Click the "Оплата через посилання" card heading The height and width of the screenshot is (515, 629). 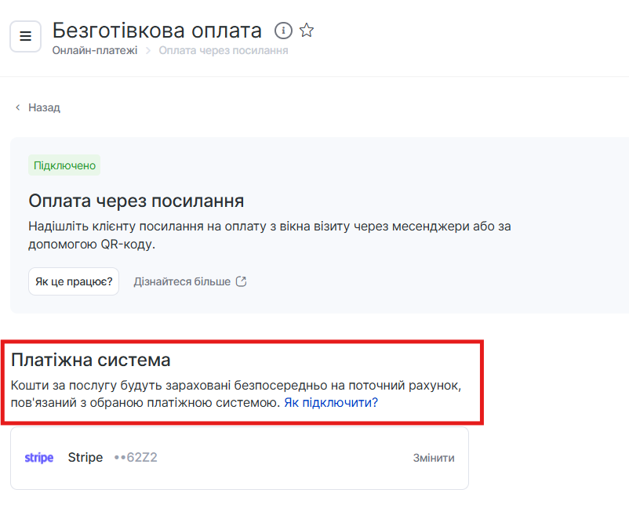(x=136, y=200)
